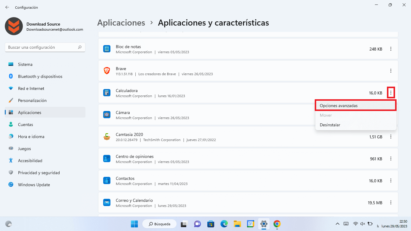The height and width of the screenshot is (231, 411).
Task: Click the Camtasia 2020 app icon
Action: point(107,137)
